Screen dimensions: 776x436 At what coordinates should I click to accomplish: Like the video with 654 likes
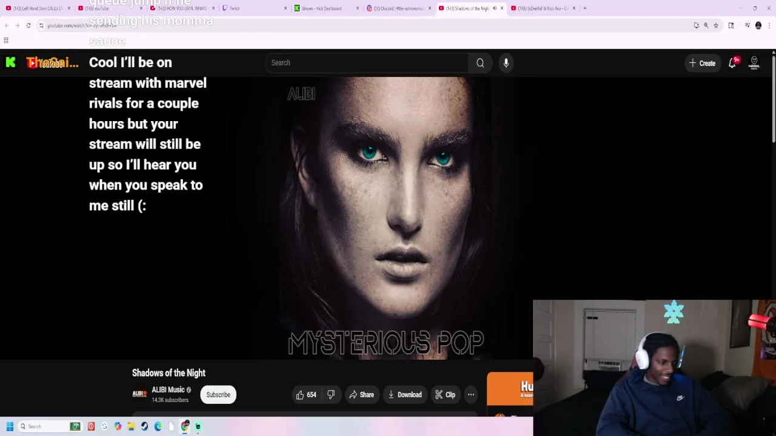point(306,395)
